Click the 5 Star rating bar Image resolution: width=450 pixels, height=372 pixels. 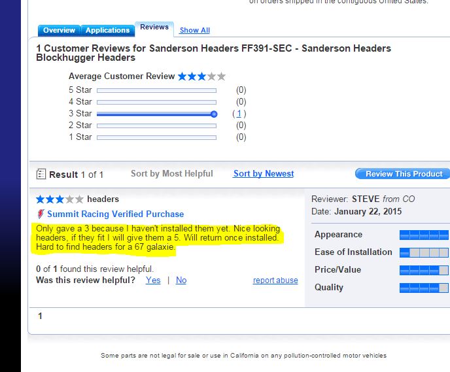point(157,91)
